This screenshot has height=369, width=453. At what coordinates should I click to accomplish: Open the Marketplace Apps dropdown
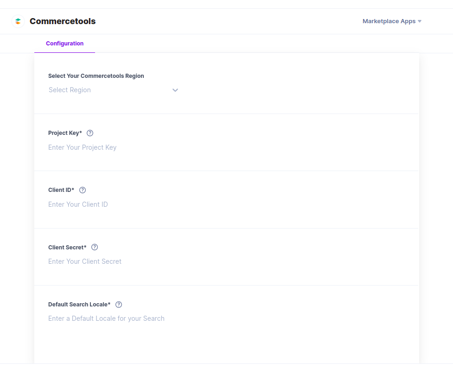tap(392, 21)
